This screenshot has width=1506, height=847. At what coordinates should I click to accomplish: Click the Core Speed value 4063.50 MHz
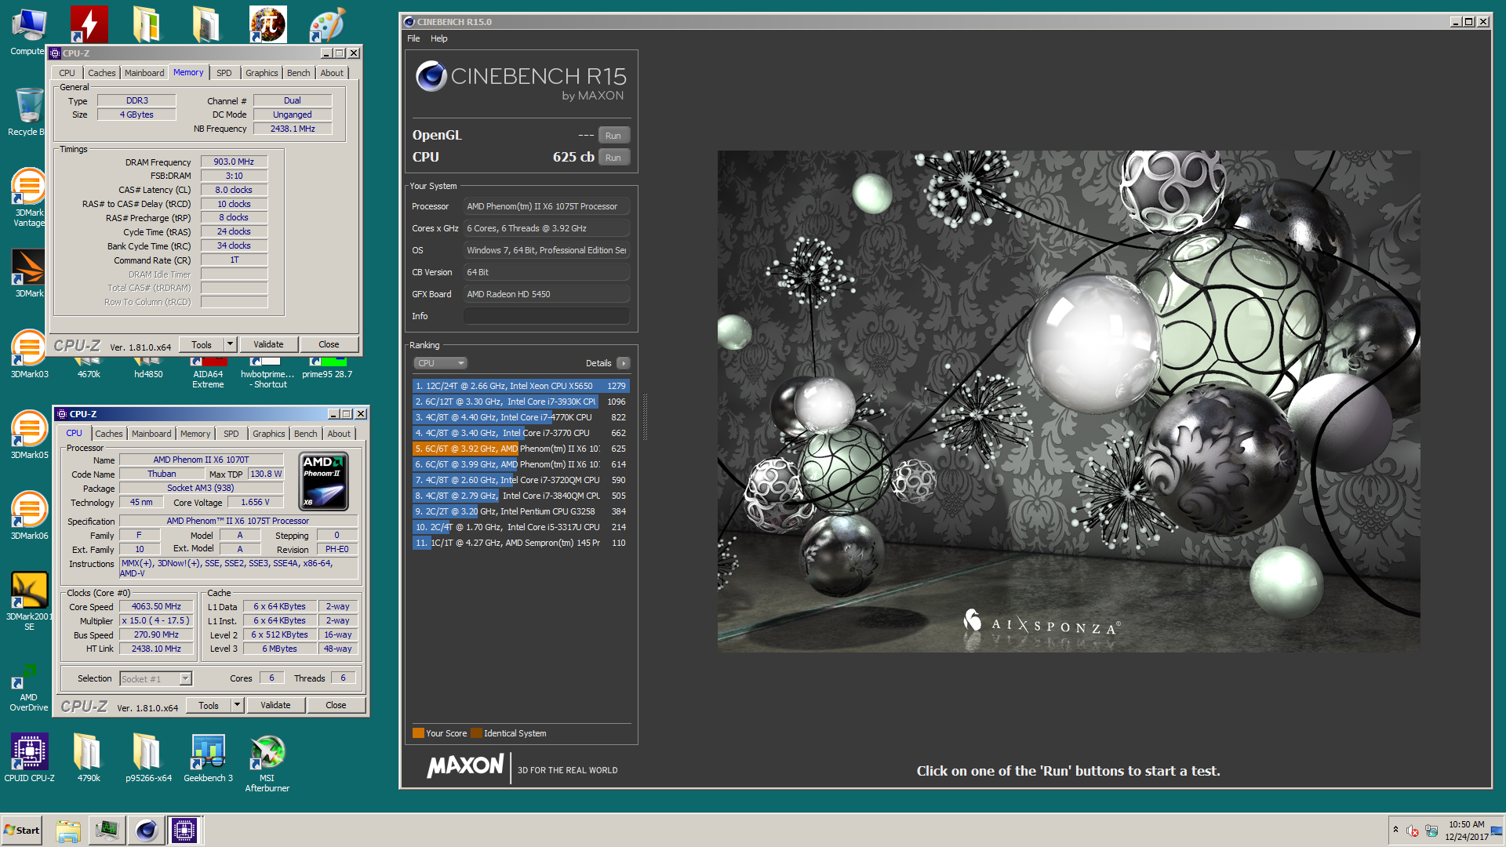156,606
